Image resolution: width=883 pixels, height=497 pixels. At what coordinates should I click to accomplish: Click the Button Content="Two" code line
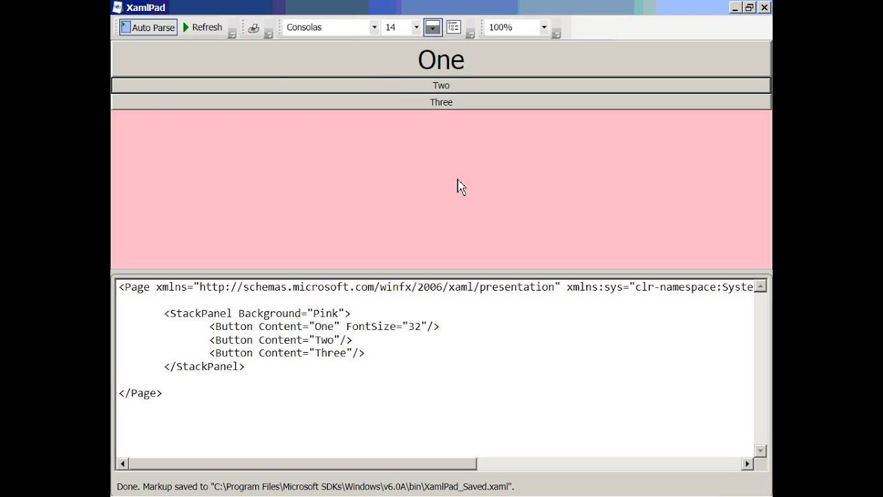281,340
